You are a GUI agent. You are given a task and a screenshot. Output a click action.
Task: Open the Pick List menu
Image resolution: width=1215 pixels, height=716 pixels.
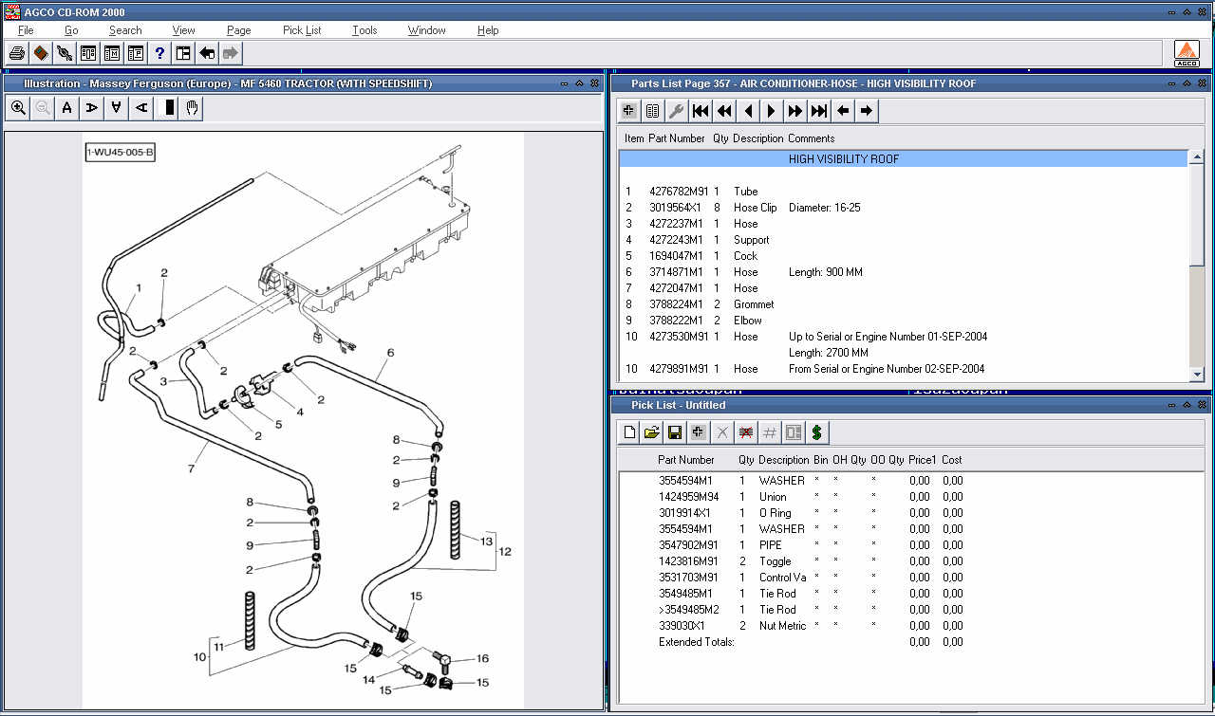point(302,30)
